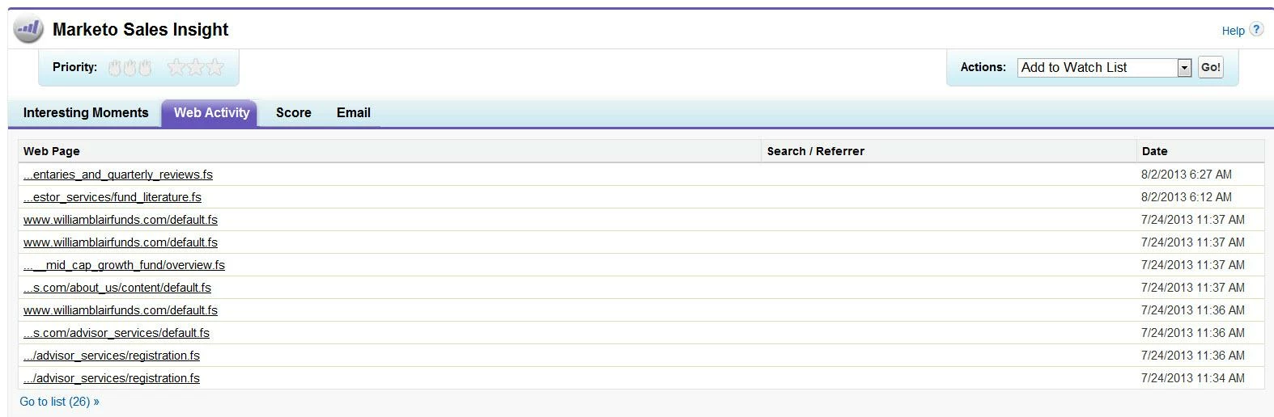Screen dimensions: 1274x417
Task: Open the ...s.com/about_us/content/default.fs link
Action: point(117,288)
